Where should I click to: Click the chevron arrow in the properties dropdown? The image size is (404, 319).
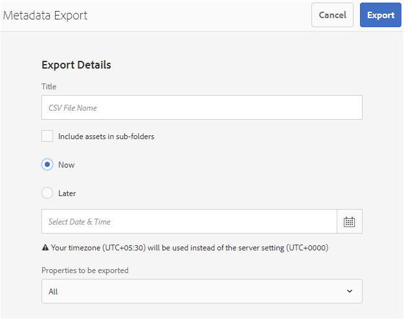pyautogui.click(x=350, y=291)
